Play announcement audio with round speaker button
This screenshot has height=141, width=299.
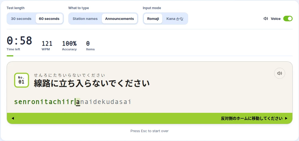point(280,73)
